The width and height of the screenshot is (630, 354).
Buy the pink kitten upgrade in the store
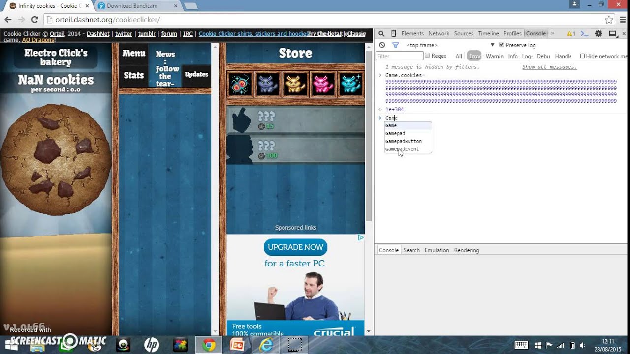[324, 84]
